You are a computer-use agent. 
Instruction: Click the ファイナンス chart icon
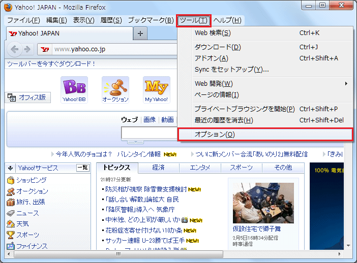11,246
